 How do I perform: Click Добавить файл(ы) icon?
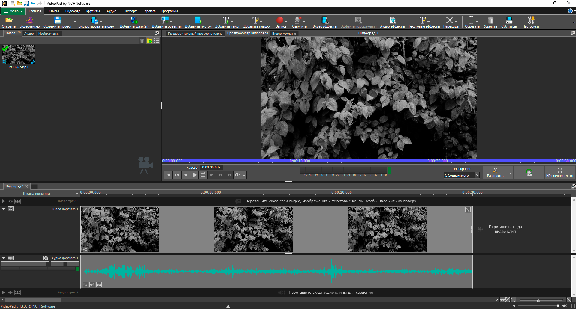[x=134, y=22]
